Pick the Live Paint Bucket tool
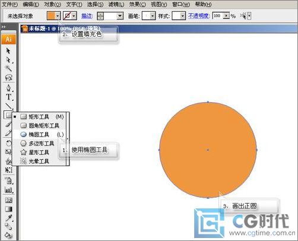This screenshot has height=241, width=298. pyautogui.click(x=8, y=235)
